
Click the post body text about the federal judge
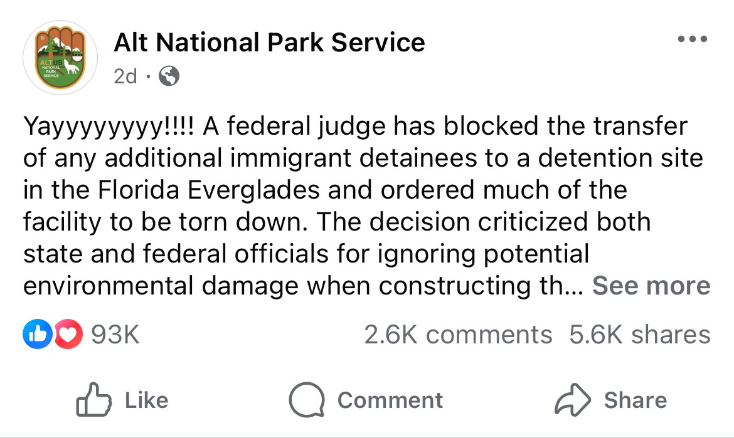pyautogui.click(x=366, y=206)
